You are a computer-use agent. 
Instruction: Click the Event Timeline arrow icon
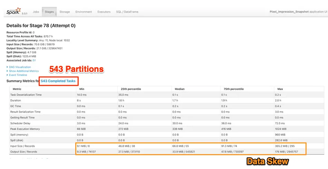tap(8, 75)
